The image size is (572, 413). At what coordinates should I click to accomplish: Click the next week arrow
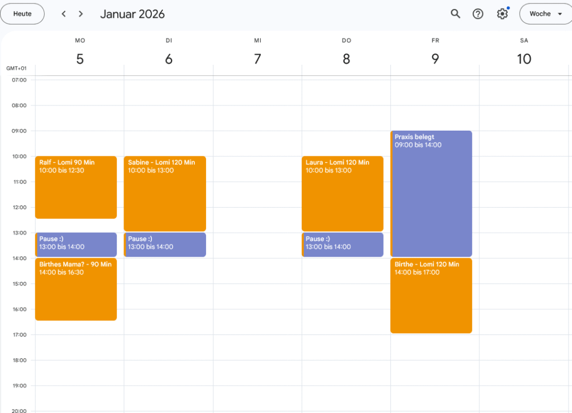80,13
